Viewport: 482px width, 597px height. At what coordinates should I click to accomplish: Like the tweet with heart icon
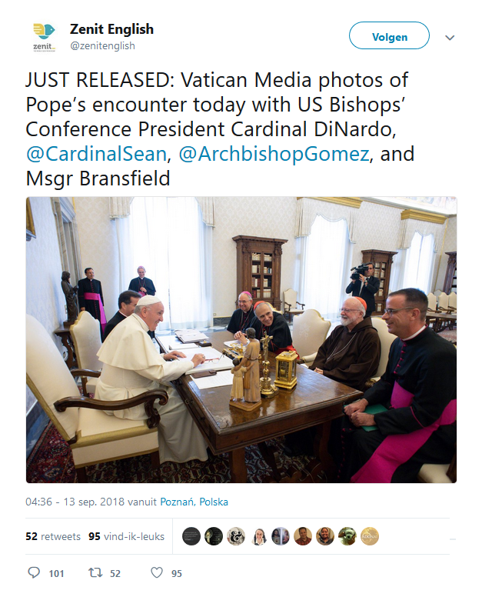(156, 573)
